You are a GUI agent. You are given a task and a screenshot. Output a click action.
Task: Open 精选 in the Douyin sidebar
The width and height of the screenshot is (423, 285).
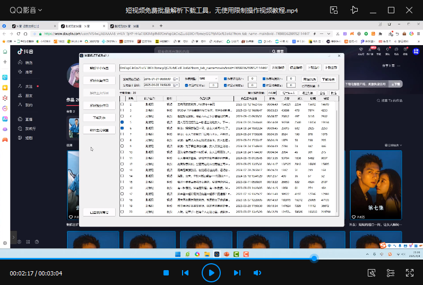click(25, 63)
